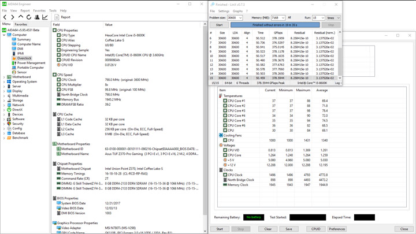Viewport: 416px width, 234px height.
Task: Open the LinX Problem size dropdown
Action: (x=240, y=18)
